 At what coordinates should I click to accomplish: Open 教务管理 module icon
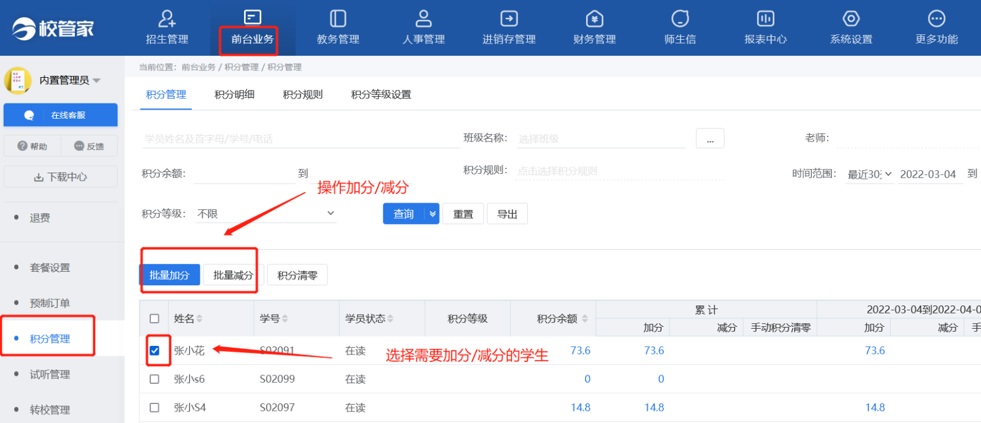[x=338, y=18]
